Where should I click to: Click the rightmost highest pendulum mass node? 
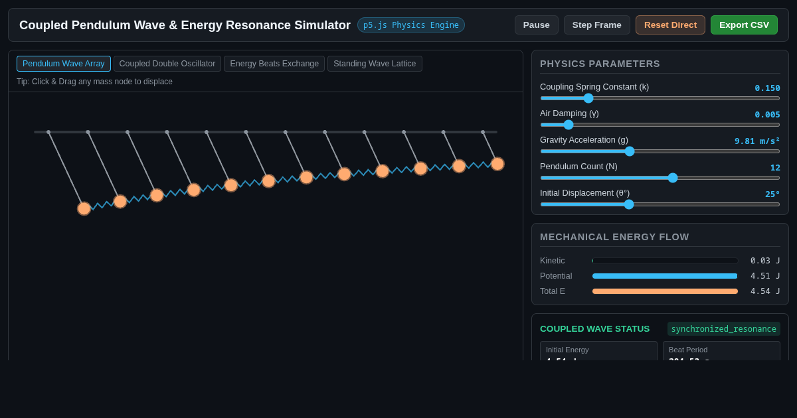(497, 164)
